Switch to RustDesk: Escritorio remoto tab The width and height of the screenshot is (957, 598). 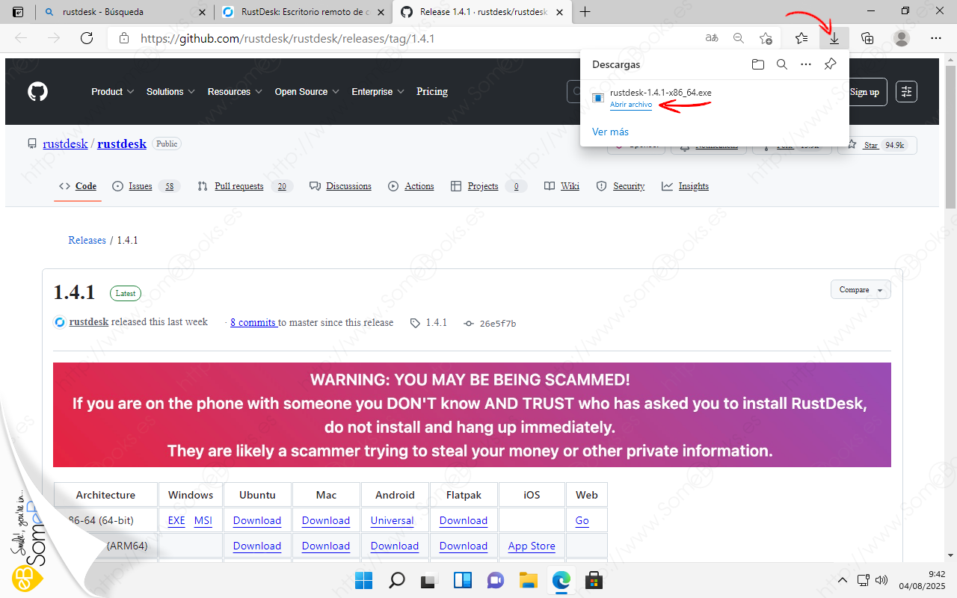click(x=302, y=12)
